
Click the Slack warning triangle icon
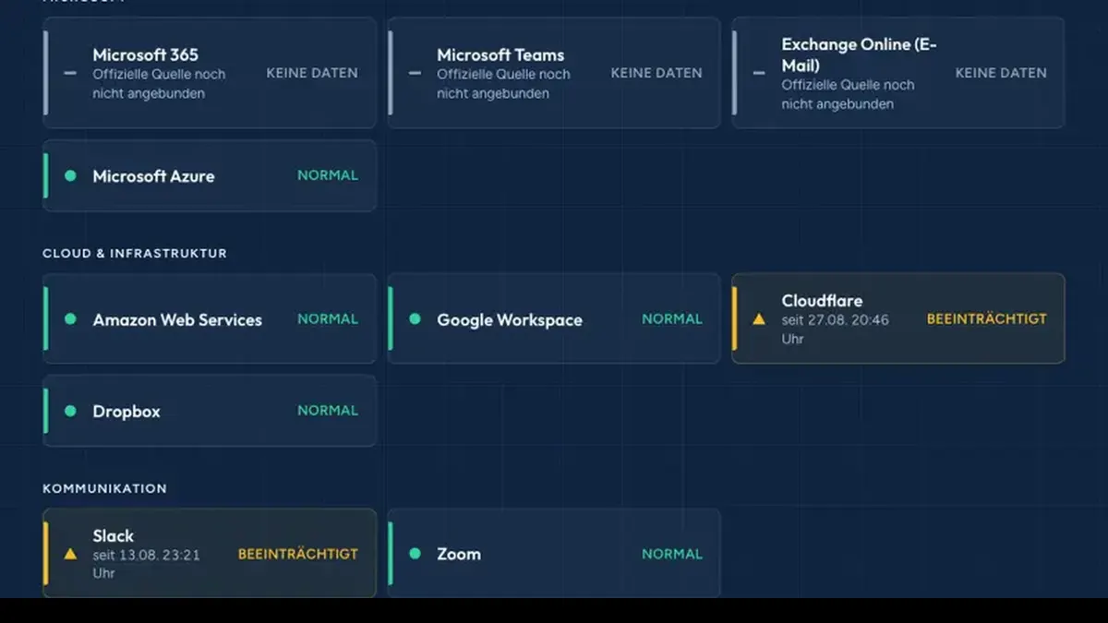pyautogui.click(x=70, y=554)
